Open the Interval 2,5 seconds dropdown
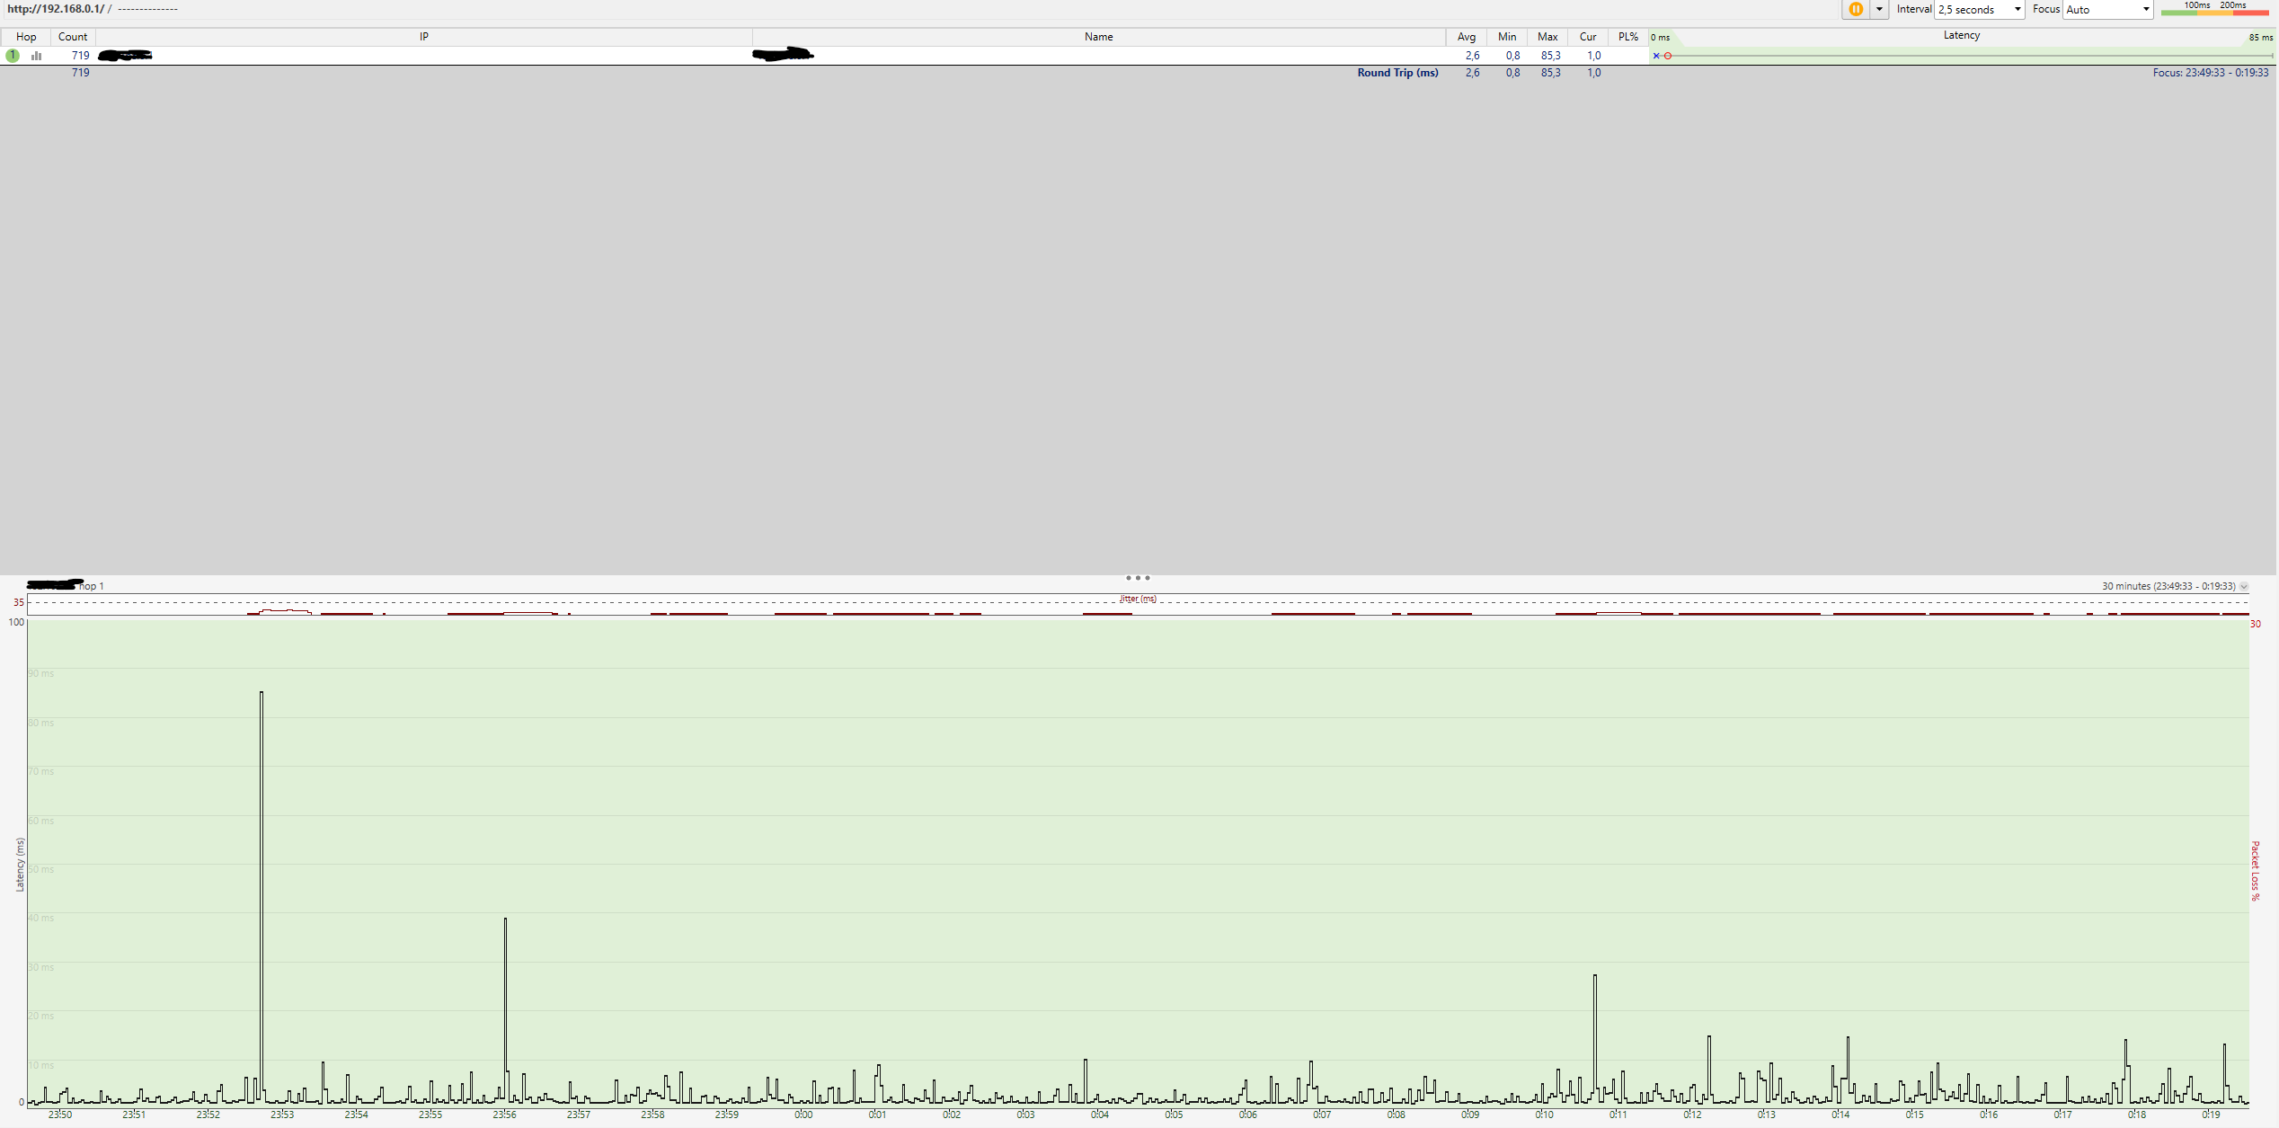 click(1979, 9)
